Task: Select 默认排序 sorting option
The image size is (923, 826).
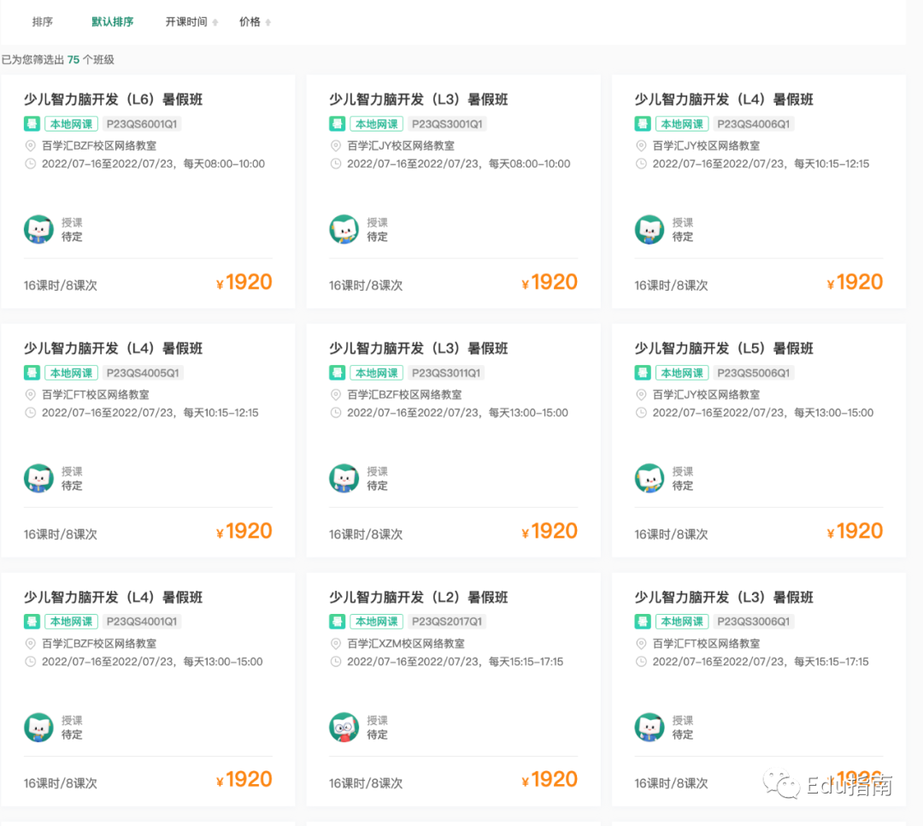Action: click(x=113, y=22)
